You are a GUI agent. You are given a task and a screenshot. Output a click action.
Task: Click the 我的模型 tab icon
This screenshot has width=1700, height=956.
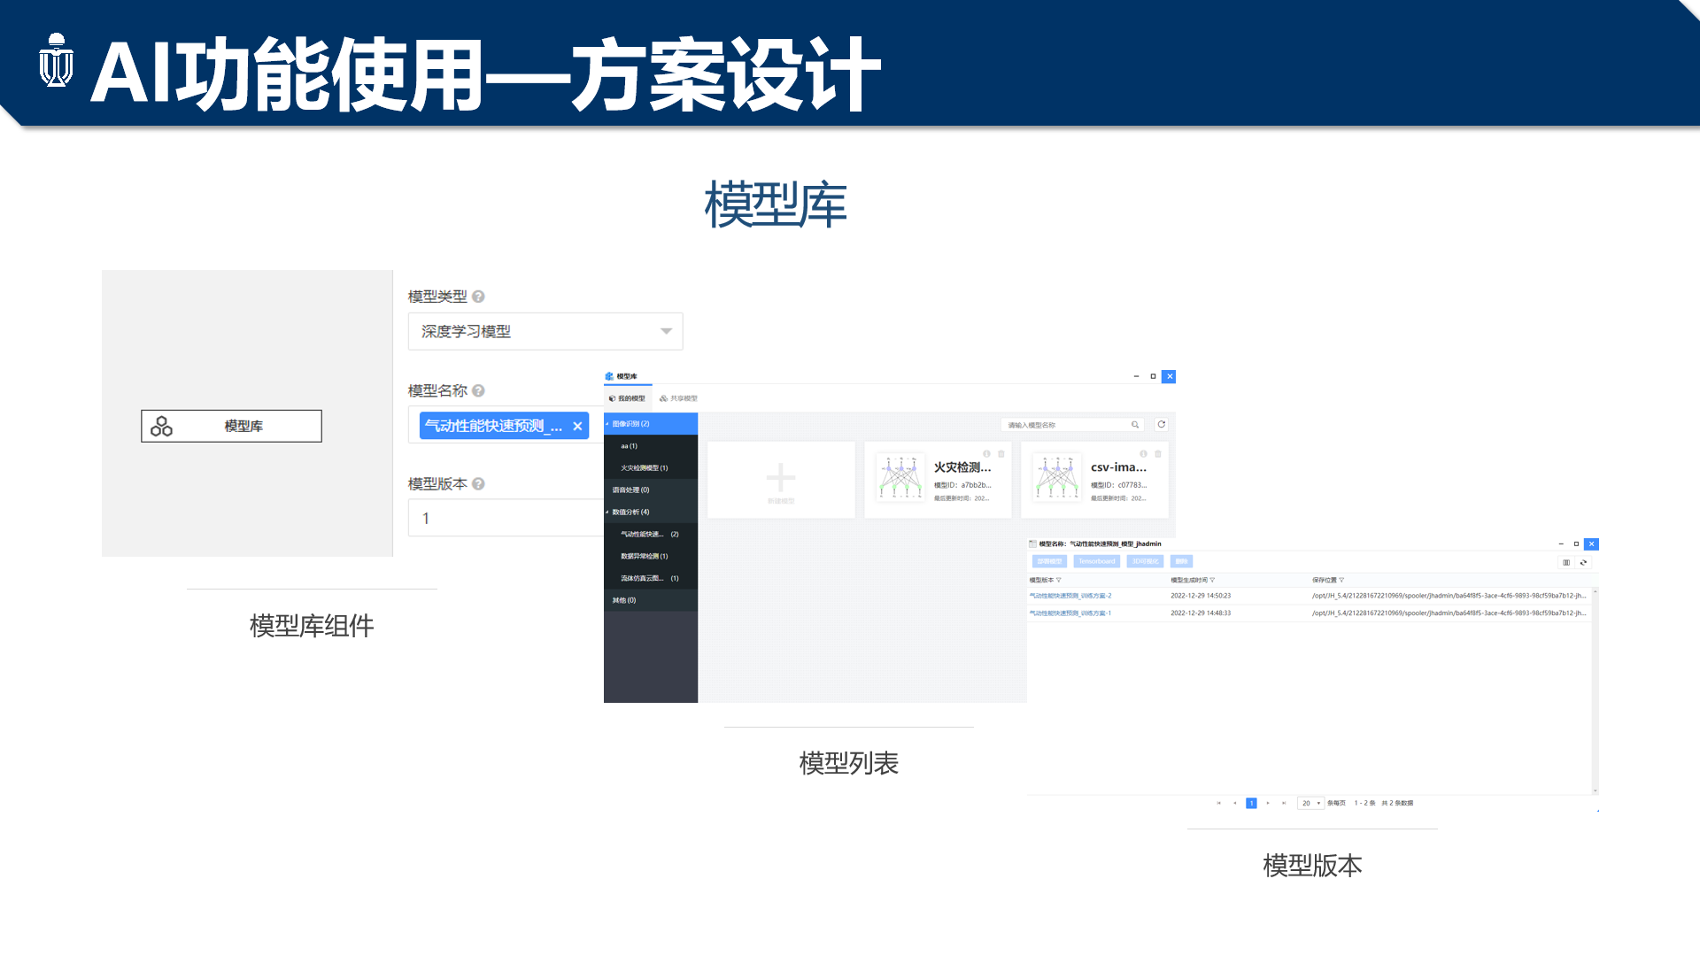tap(613, 397)
